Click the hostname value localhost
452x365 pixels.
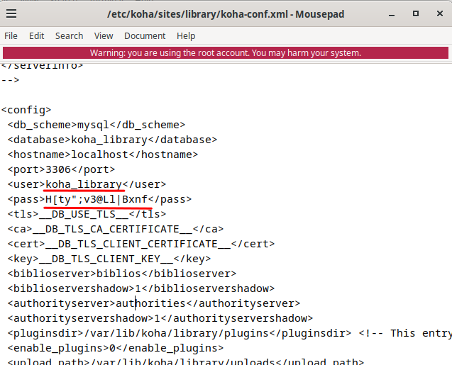pos(99,155)
